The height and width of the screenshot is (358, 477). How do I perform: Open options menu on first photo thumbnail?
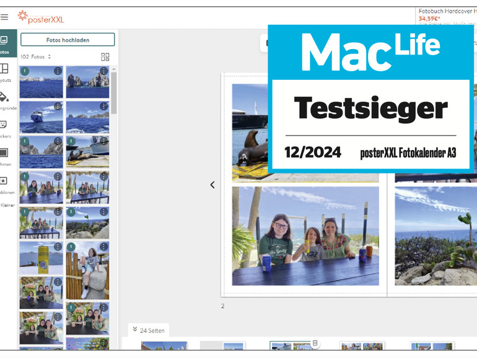click(x=58, y=71)
